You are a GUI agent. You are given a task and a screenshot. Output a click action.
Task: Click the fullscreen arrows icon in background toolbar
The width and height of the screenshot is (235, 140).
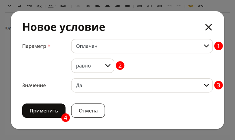(x=200, y=6)
